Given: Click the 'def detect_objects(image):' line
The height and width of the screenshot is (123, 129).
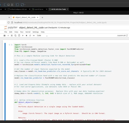Looking at the screenshot, I should coord(27,102).
